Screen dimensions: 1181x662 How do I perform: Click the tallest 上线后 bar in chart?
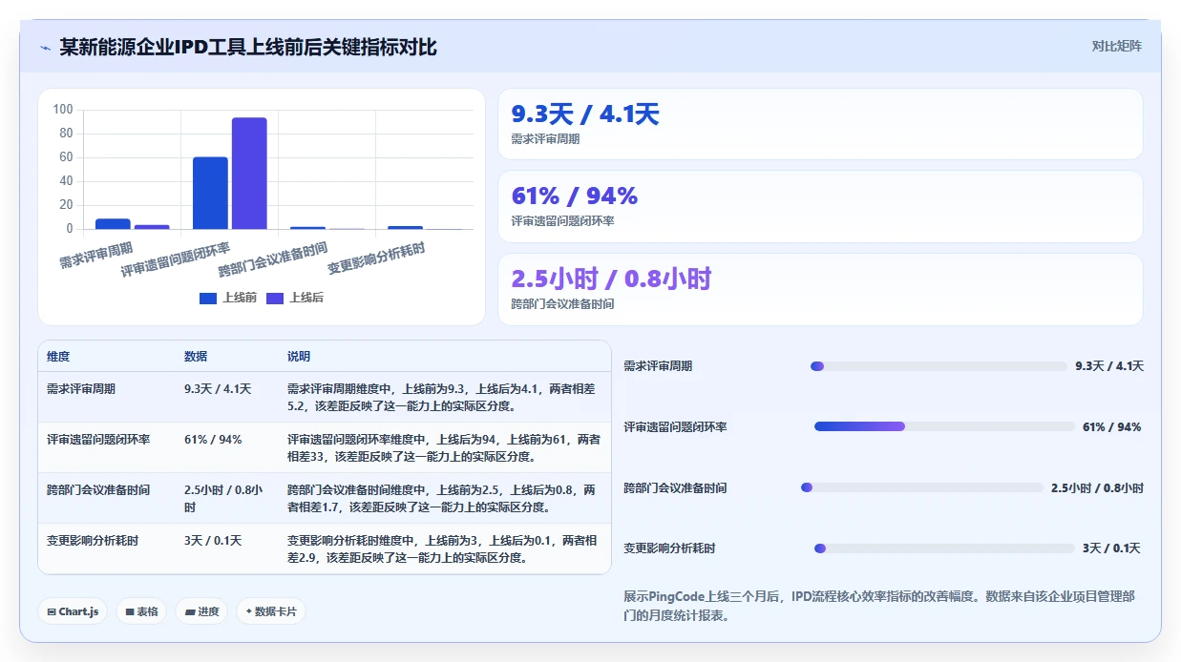(249, 174)
